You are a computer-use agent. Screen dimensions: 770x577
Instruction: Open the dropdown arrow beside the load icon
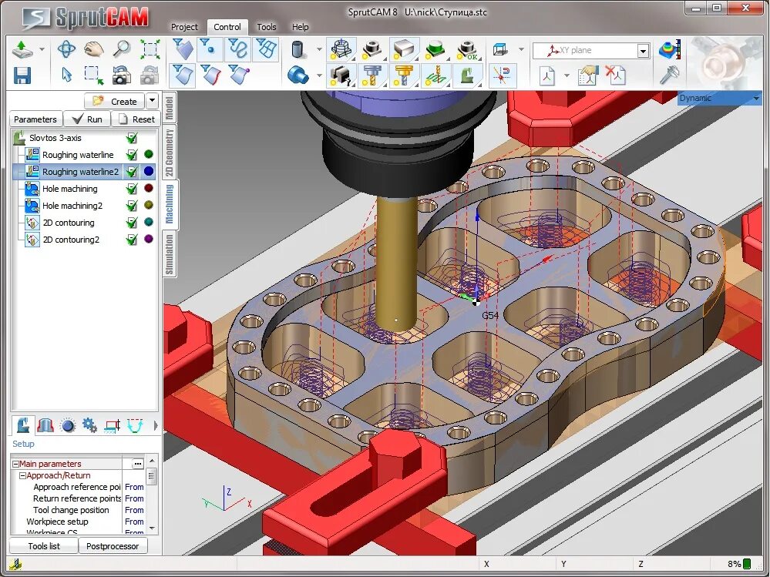click(x=42, y=49)
